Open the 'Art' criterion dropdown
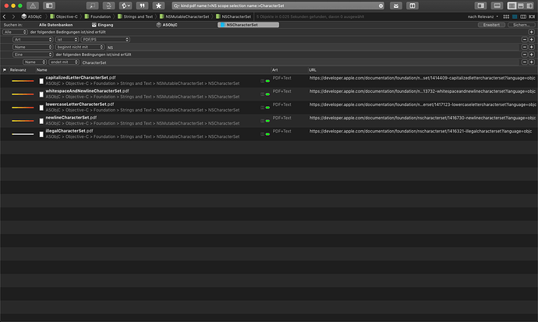 (x=33, y=40)
